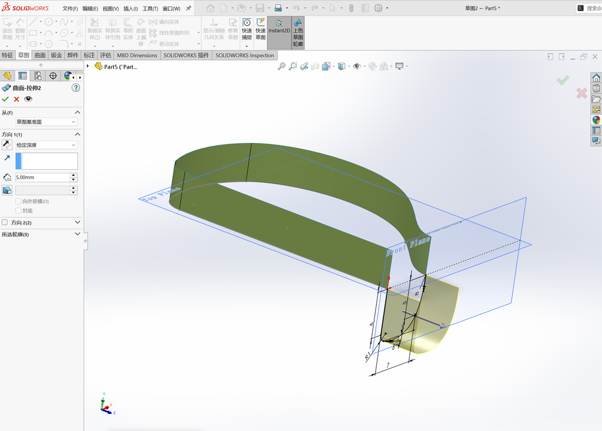602x431 pixels.
Task: Reverse direction arrow button in 方向1
Action: pos(7,145)
